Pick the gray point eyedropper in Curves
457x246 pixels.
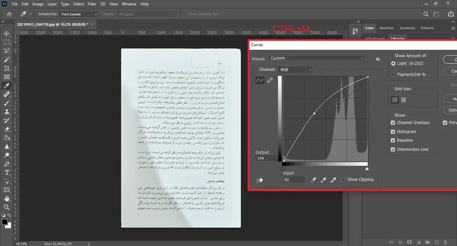[x=324, y=180]
